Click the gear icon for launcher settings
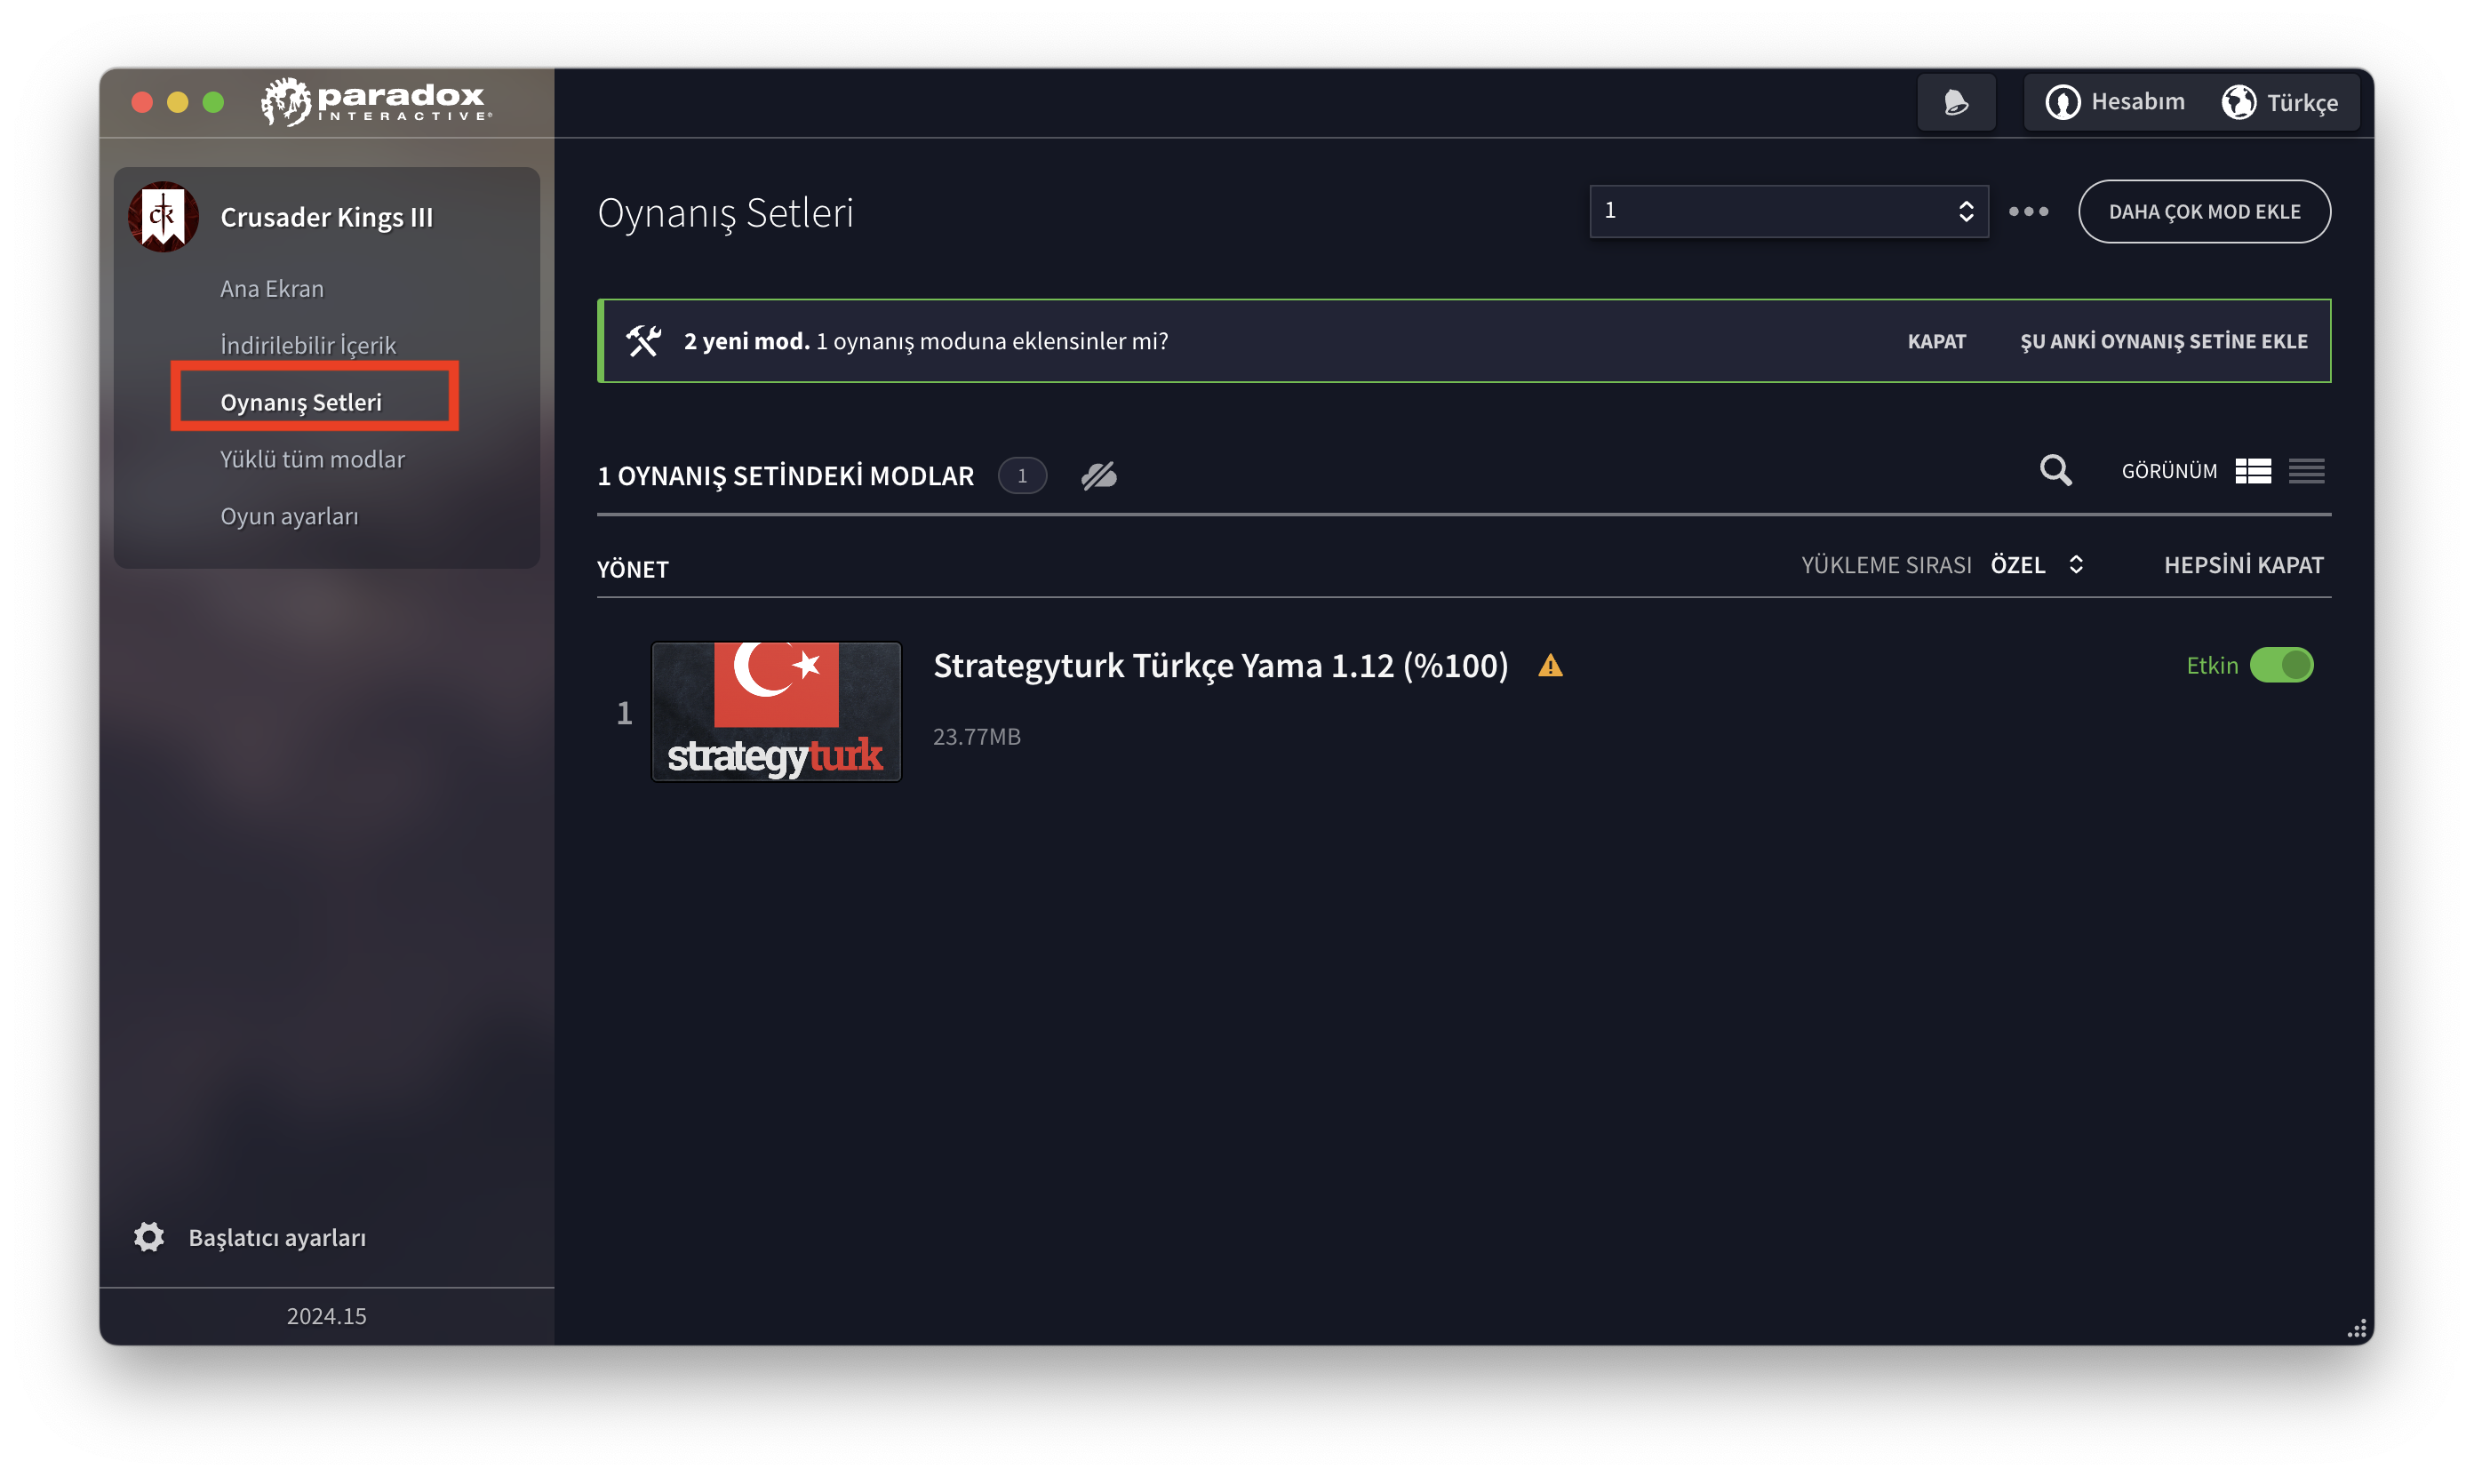Viewport: 2474px width, 1477px height. coord(149,1237)
